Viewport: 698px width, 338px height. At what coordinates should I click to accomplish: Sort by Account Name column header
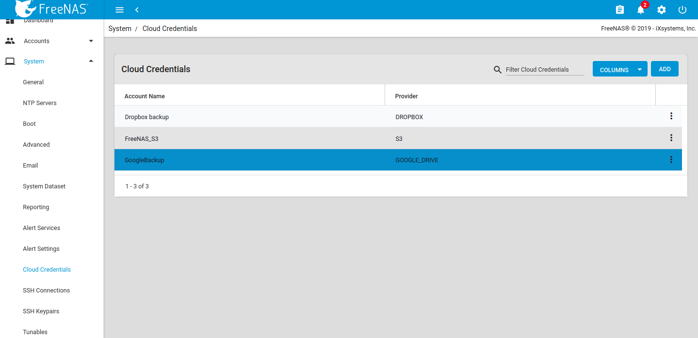pyautogui.click(x=145, y=96)
